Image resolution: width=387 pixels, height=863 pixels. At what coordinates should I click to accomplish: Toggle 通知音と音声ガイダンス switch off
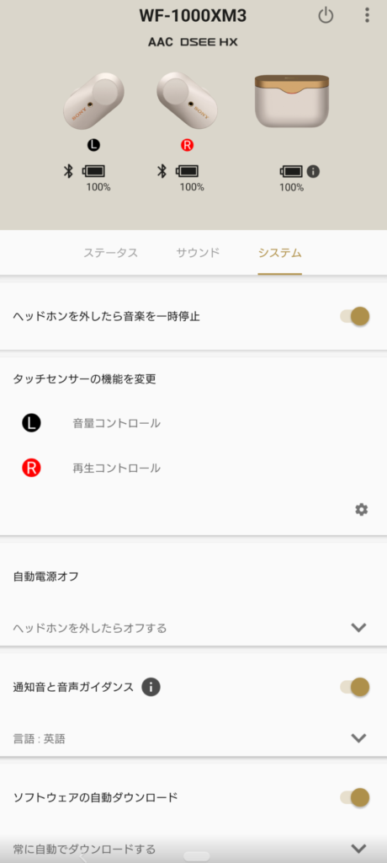coord(354,687)
